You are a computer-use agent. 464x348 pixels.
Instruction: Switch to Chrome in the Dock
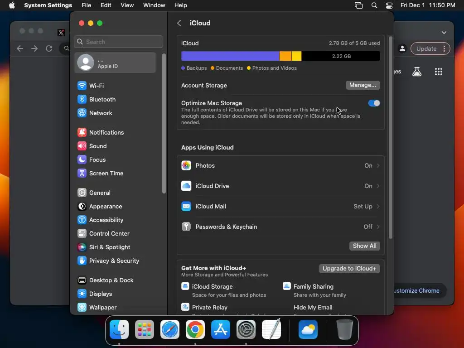[x=195, y=329]
